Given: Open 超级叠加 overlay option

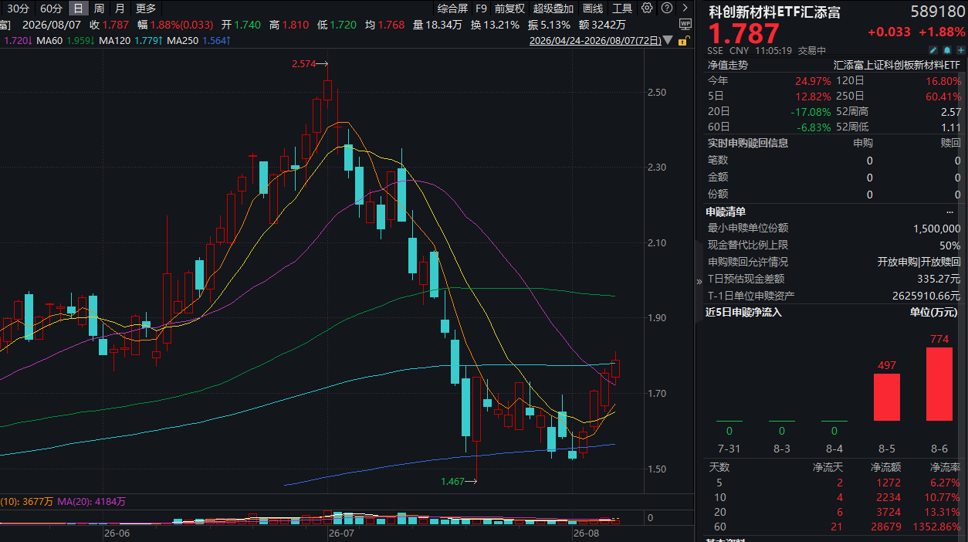Looking at the screenshot, I should (553, 8).
